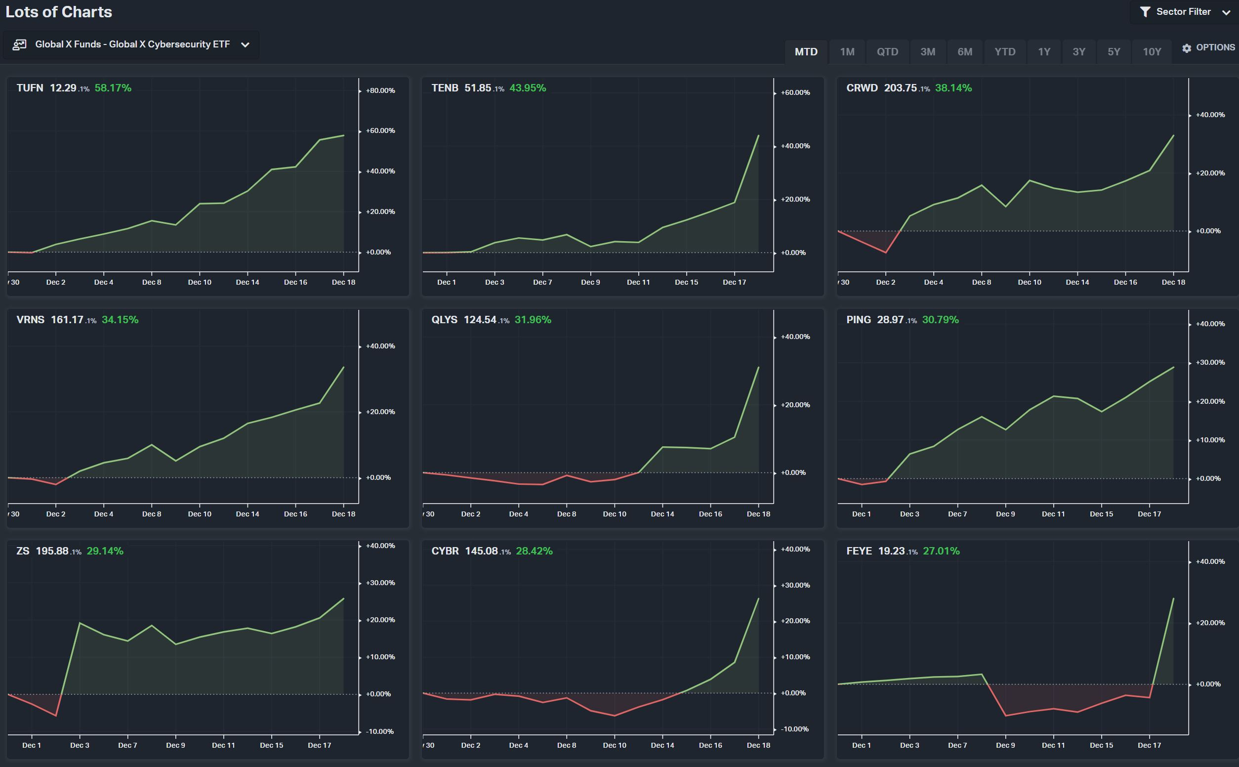Viewport: 1239px width, 767px height.
Task: Click FEYE's 27.01% gain value
Action: tap(941, 551)
